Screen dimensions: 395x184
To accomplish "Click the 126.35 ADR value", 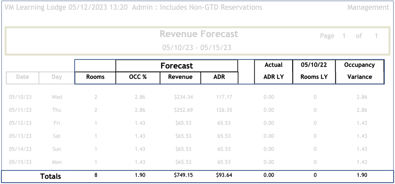I will point(224,110).
